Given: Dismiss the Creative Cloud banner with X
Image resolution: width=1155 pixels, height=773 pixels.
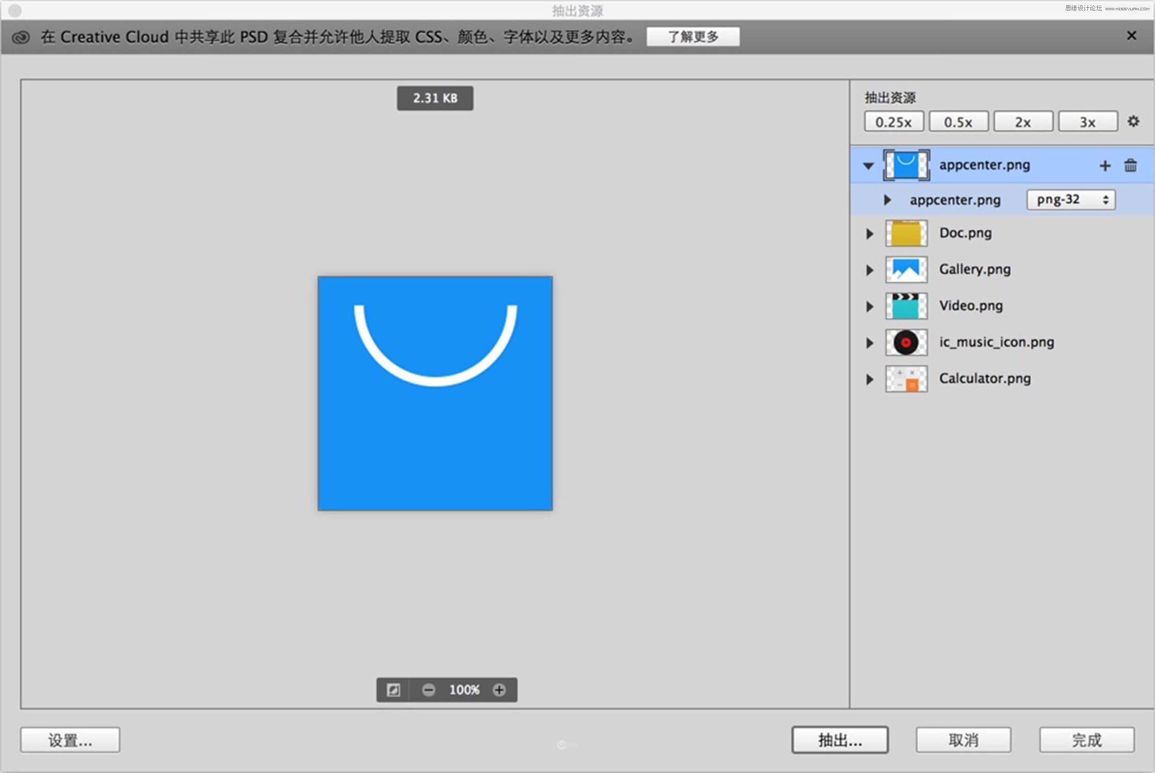Looking at the screenshot, I should coord(1131,36).
